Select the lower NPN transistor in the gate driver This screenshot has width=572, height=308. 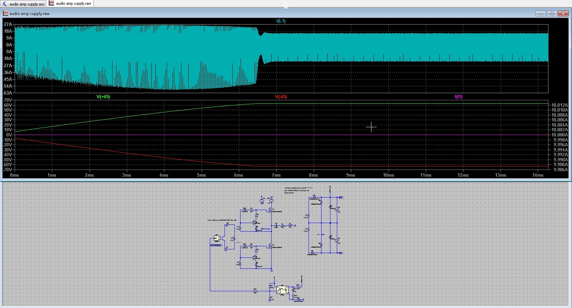[255, 257]
